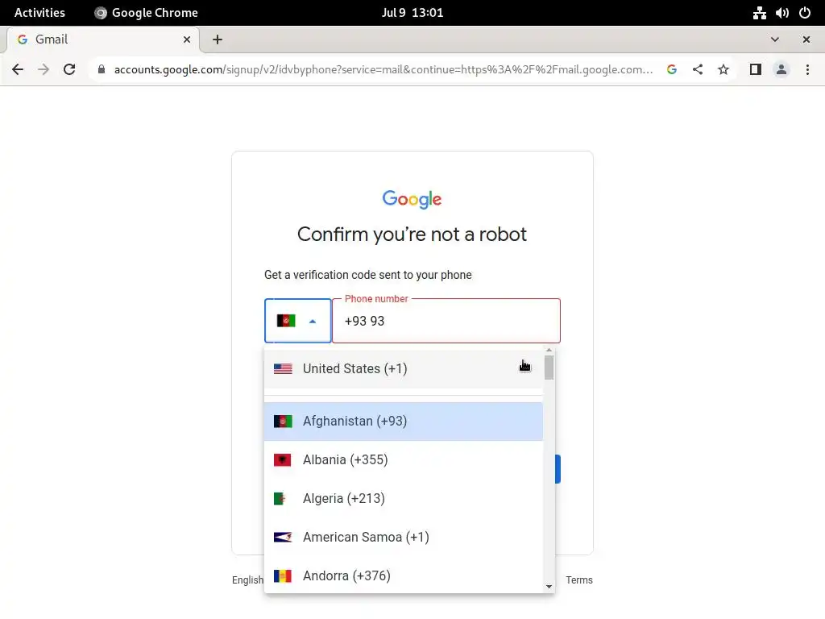Screen dimensions: 825x619
Task: Bookmark this tab with the star
Action: (x=723, y=69)
